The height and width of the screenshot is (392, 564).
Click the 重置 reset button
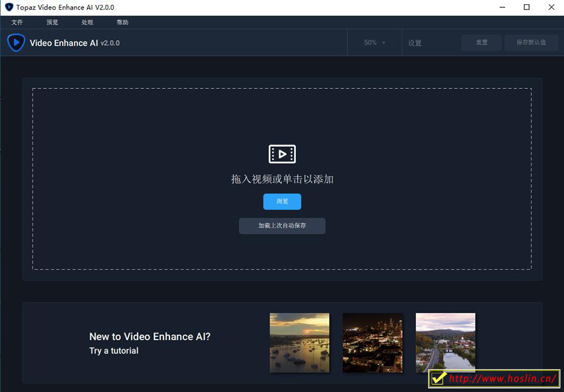(481, 43)
